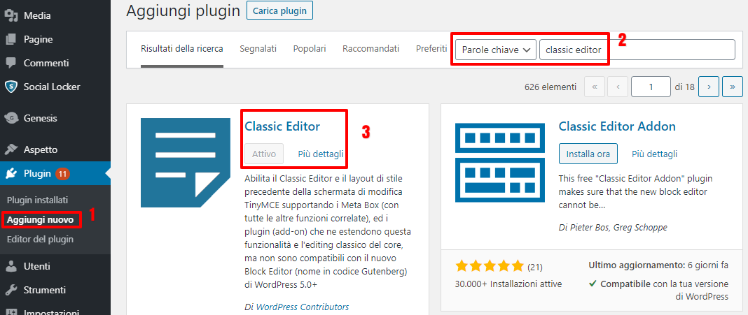This screenshot has height=315, width=748.
Task: Click '30.000+ Installazioni attive' text
Action: [x=508, y=284]
